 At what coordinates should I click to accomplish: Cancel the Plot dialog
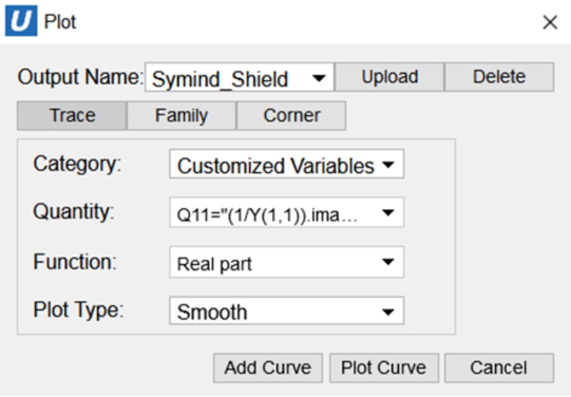[x=499, y=368]
